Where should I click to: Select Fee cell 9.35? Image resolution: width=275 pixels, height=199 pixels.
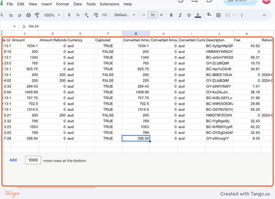click(247, 138)
